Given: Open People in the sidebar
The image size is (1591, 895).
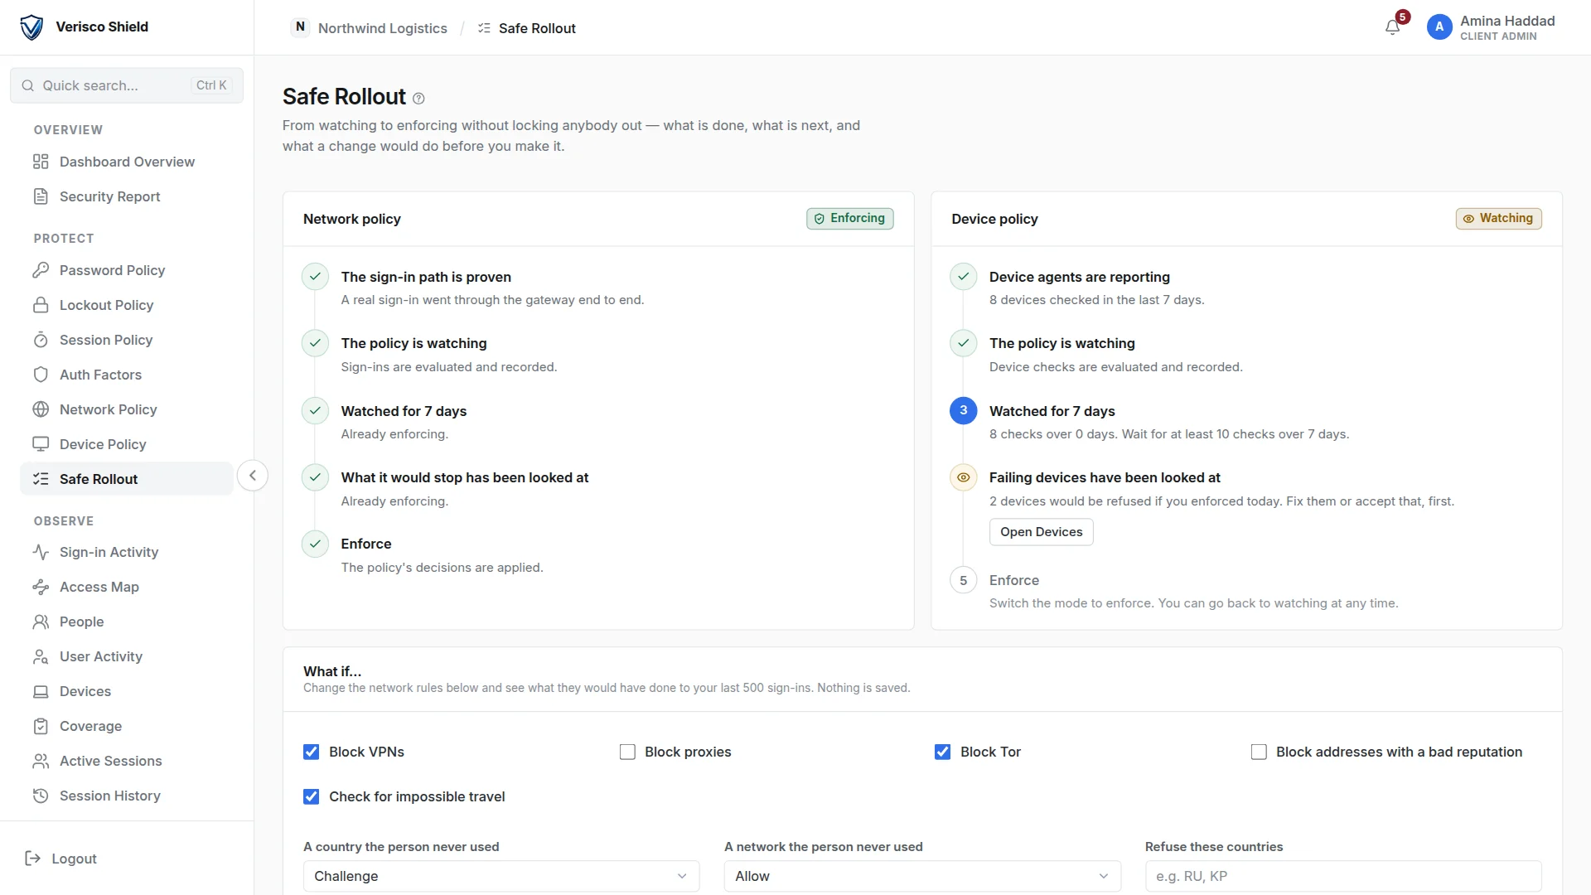Looking at the screenshot, I should coord(127,622).
